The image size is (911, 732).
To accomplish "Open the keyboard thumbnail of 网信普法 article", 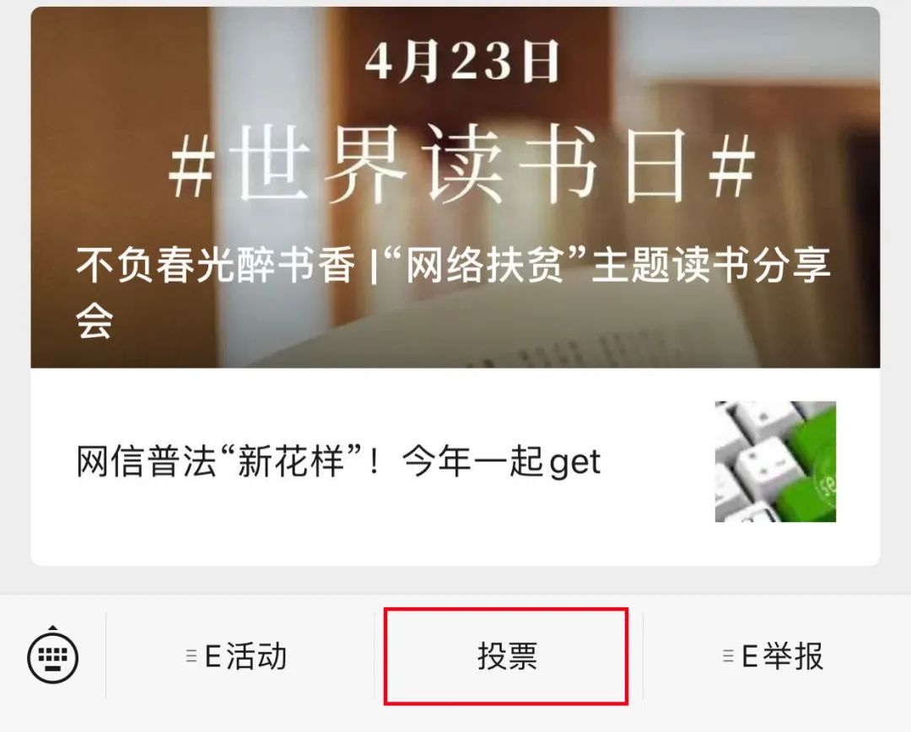I will click(776, 461).
